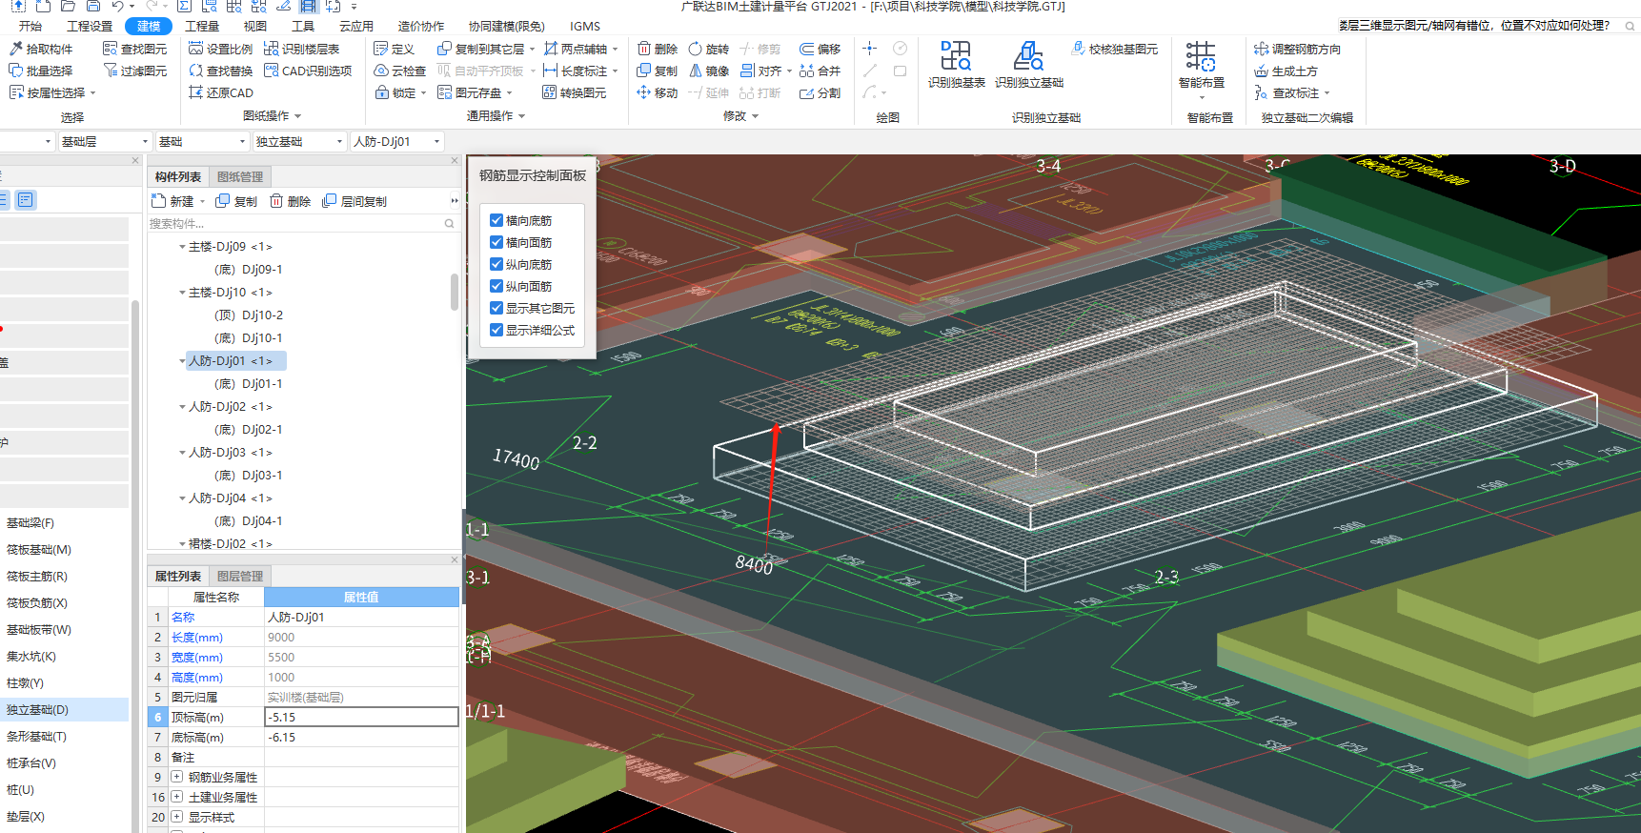Click 生成土方 generate earthwork
The height and width of the screenshot is (833, 1641).
point(1286,71)
